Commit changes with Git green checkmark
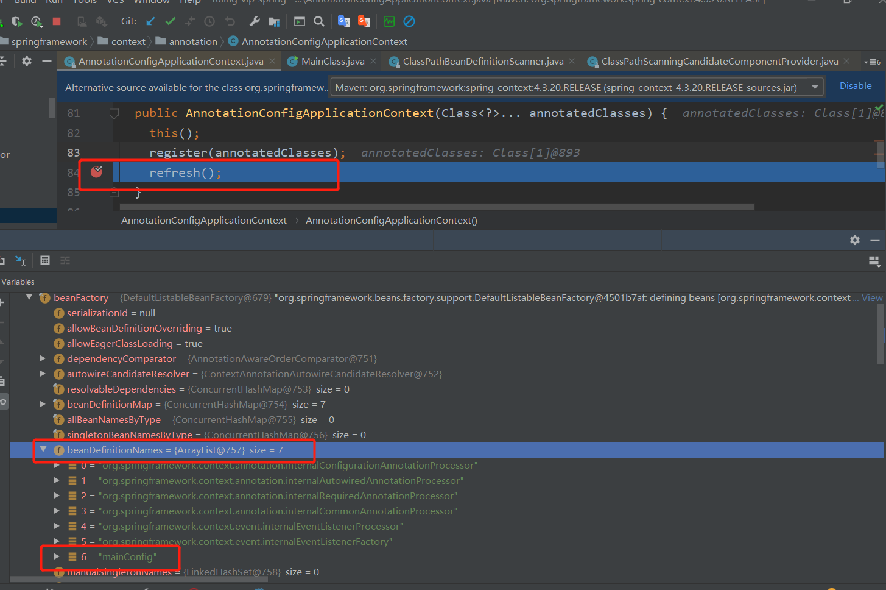 tap(171, 21)
